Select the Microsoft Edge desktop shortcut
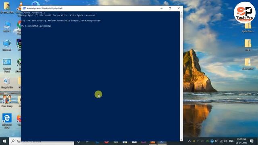 (7, 121)
